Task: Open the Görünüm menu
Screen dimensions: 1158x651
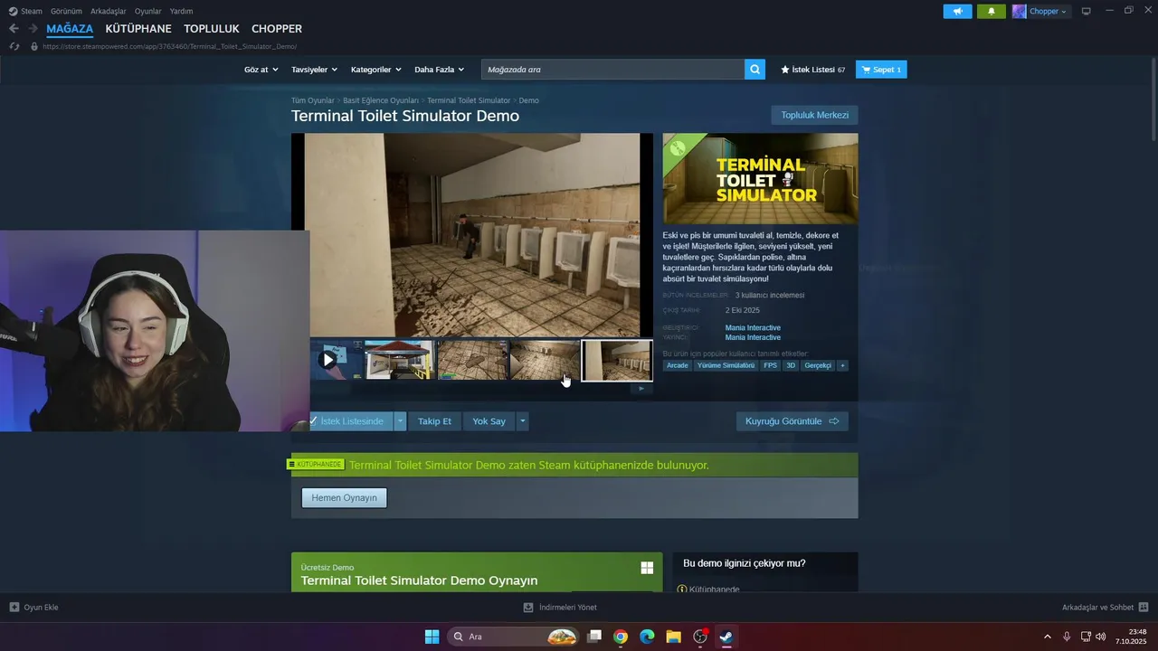Action: (x=65, y=11)
